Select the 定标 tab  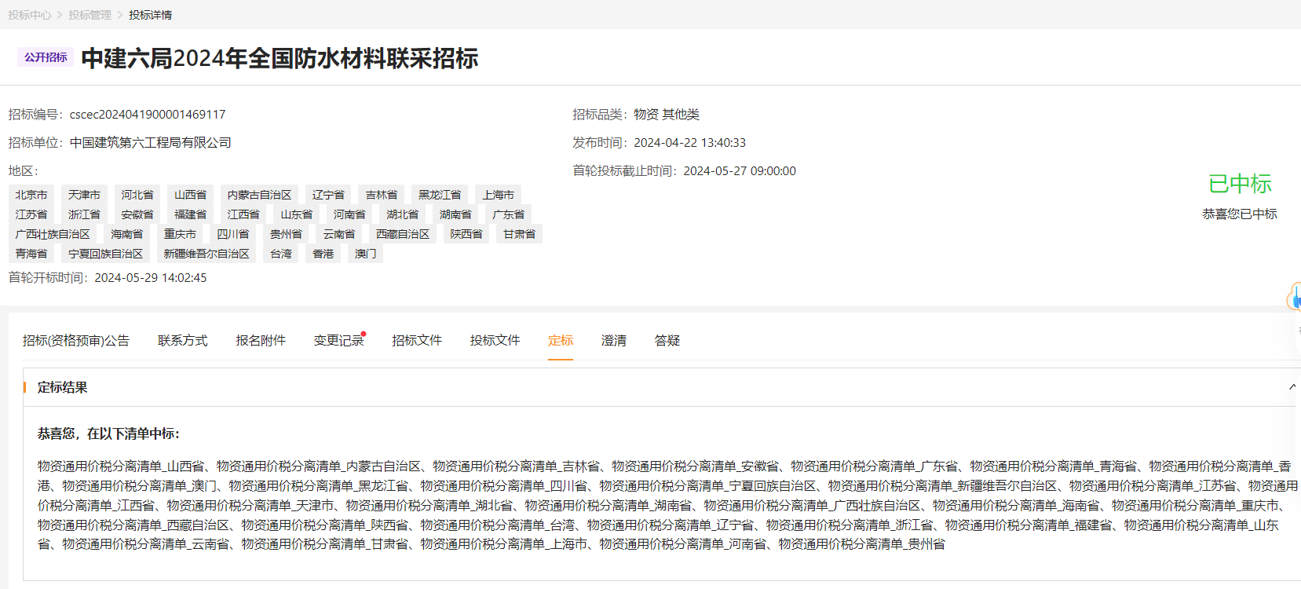click(x=561, y=340)
